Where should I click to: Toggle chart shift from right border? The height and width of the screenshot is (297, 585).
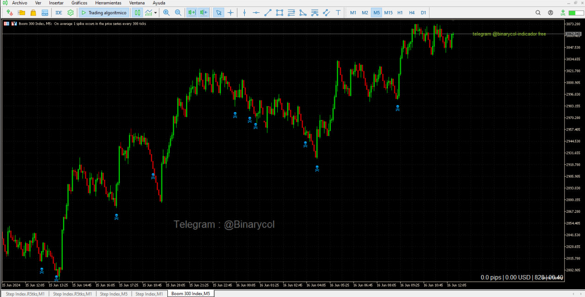point(204,13)
